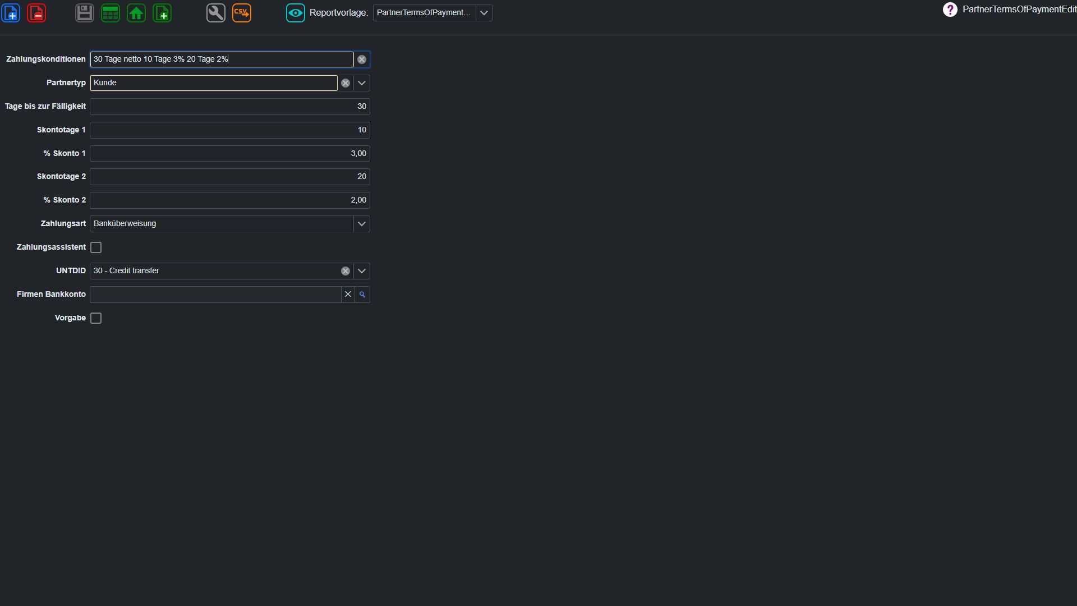Click the Zahlungsart Banküberweisung box
Screen dimensions: 1077x606
pos(222,224)
